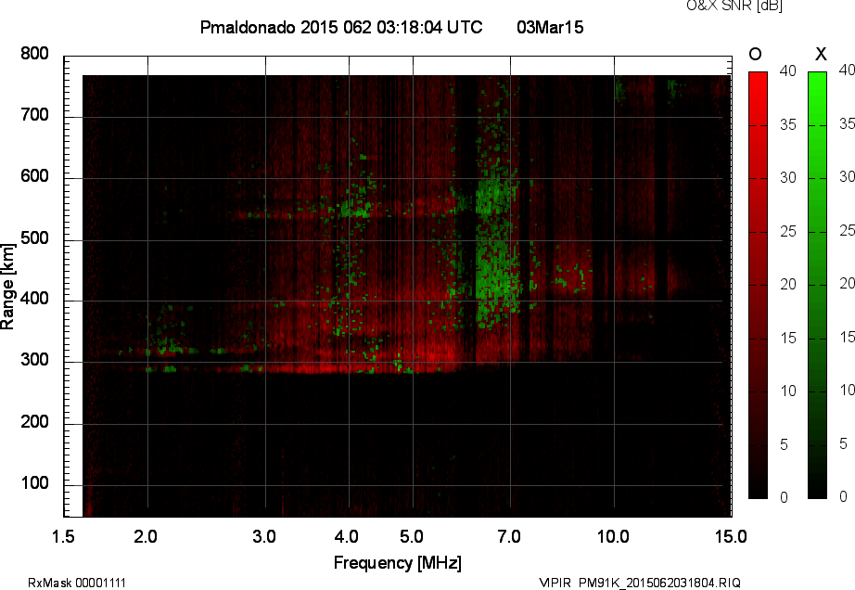Click the 35 label on the O colorbar
This screenshot has height=590, width=855.
point(787,125)
